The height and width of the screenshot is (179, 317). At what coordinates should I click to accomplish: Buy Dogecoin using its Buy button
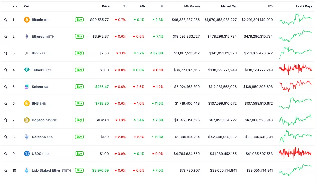tap(79, 120)
